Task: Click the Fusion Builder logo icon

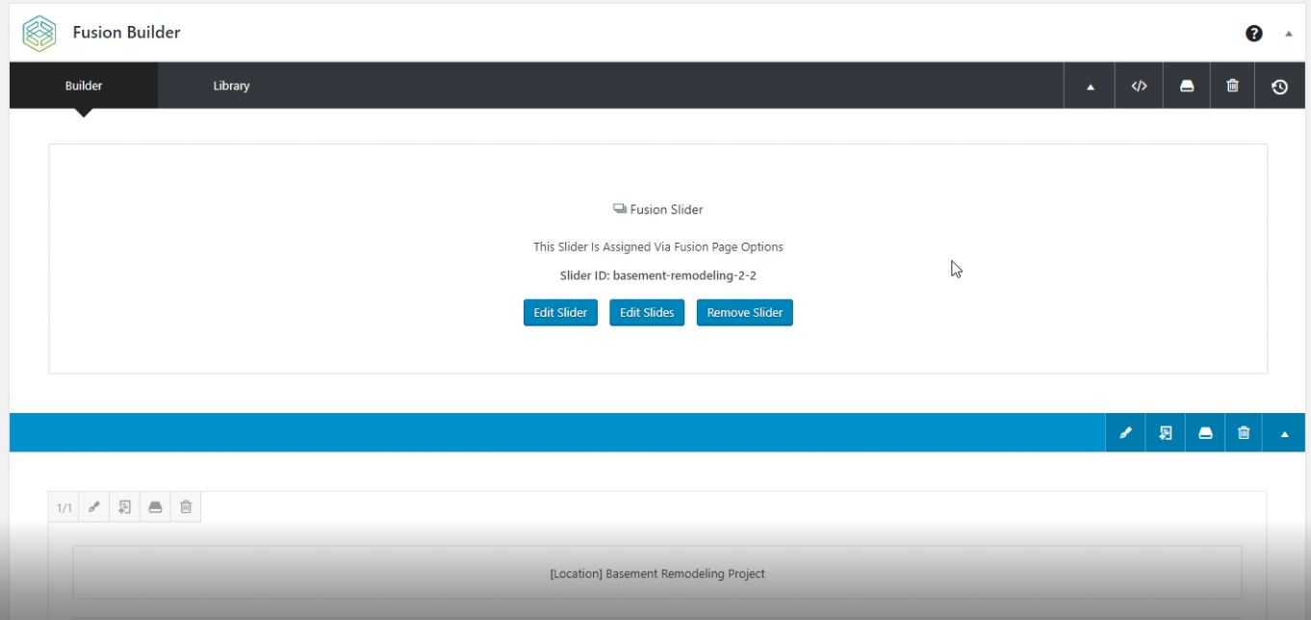Action: click(x=39, y=33)
